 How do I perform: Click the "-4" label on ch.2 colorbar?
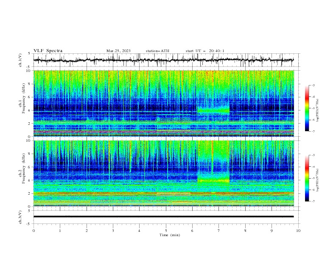tap(313, 167)
